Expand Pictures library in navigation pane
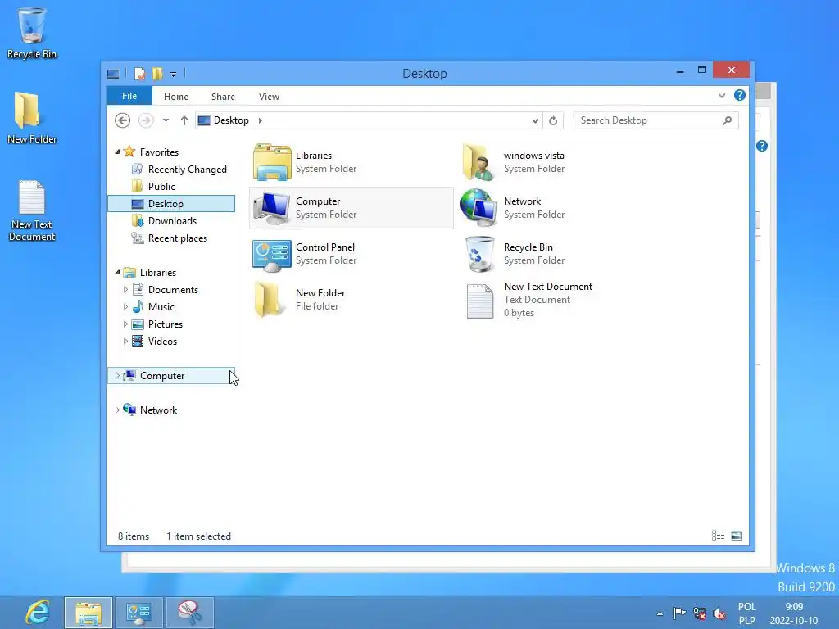The width and height of the screenshot is (839, 629). 125,324
